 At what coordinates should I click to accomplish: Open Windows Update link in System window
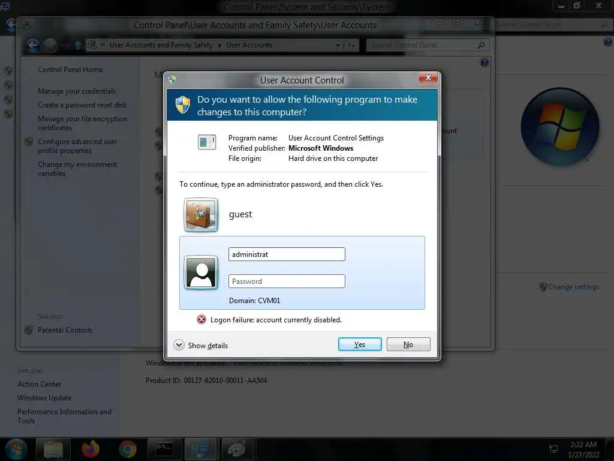pyautogui.click(x=44, y=398)
